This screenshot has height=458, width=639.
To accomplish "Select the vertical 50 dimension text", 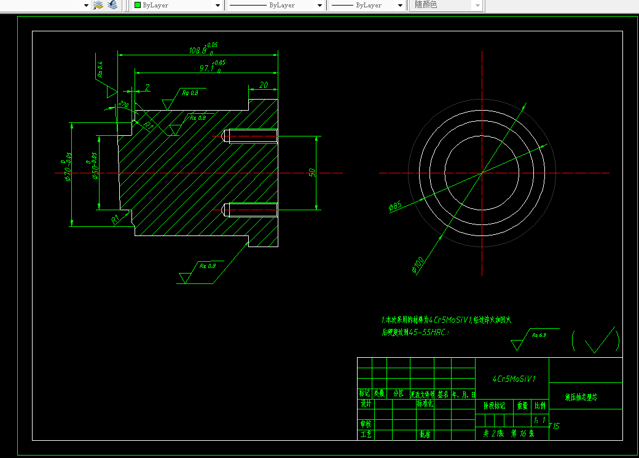I will (x=312, y=173).
